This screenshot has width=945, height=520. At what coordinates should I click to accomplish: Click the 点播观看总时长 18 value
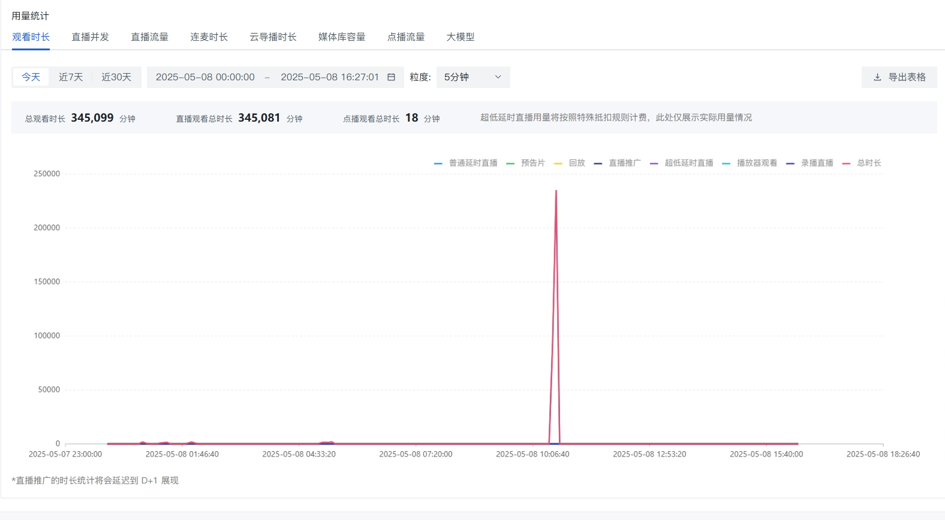pos(411,118)
